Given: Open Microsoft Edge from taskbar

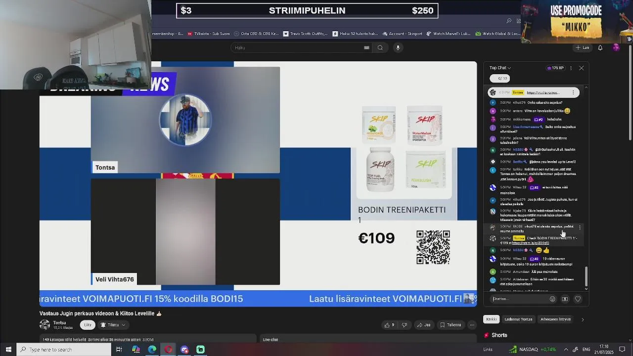Looking at the screenshot, I should [152, 350].
